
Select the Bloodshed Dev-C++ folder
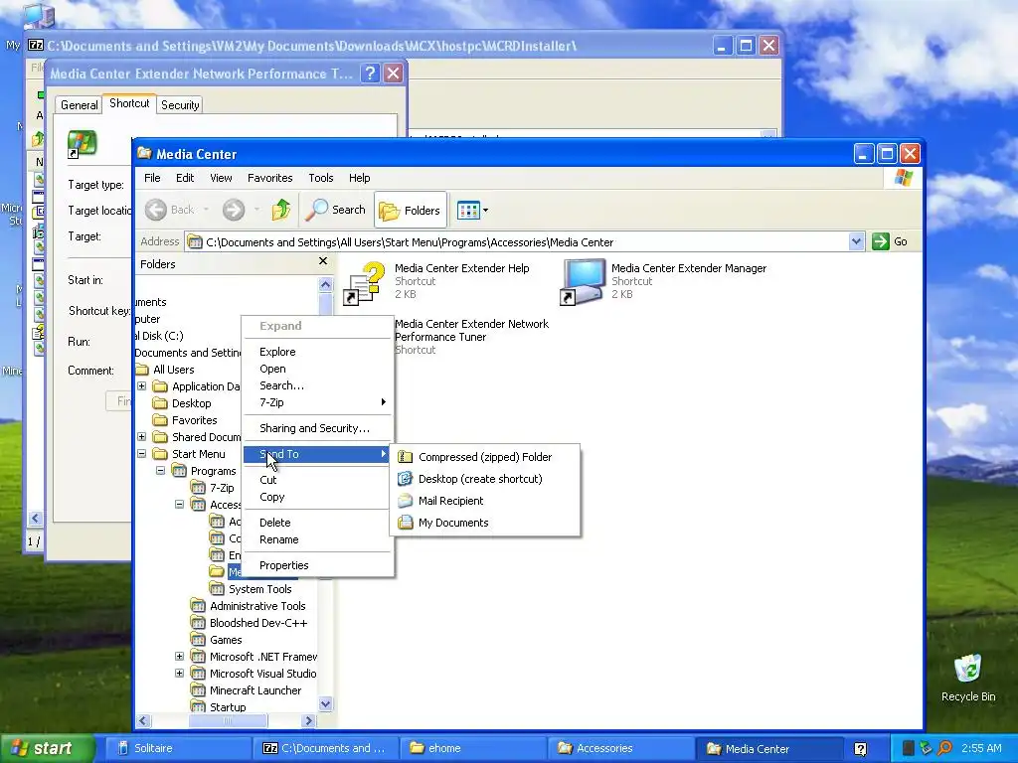coord(257,622)
